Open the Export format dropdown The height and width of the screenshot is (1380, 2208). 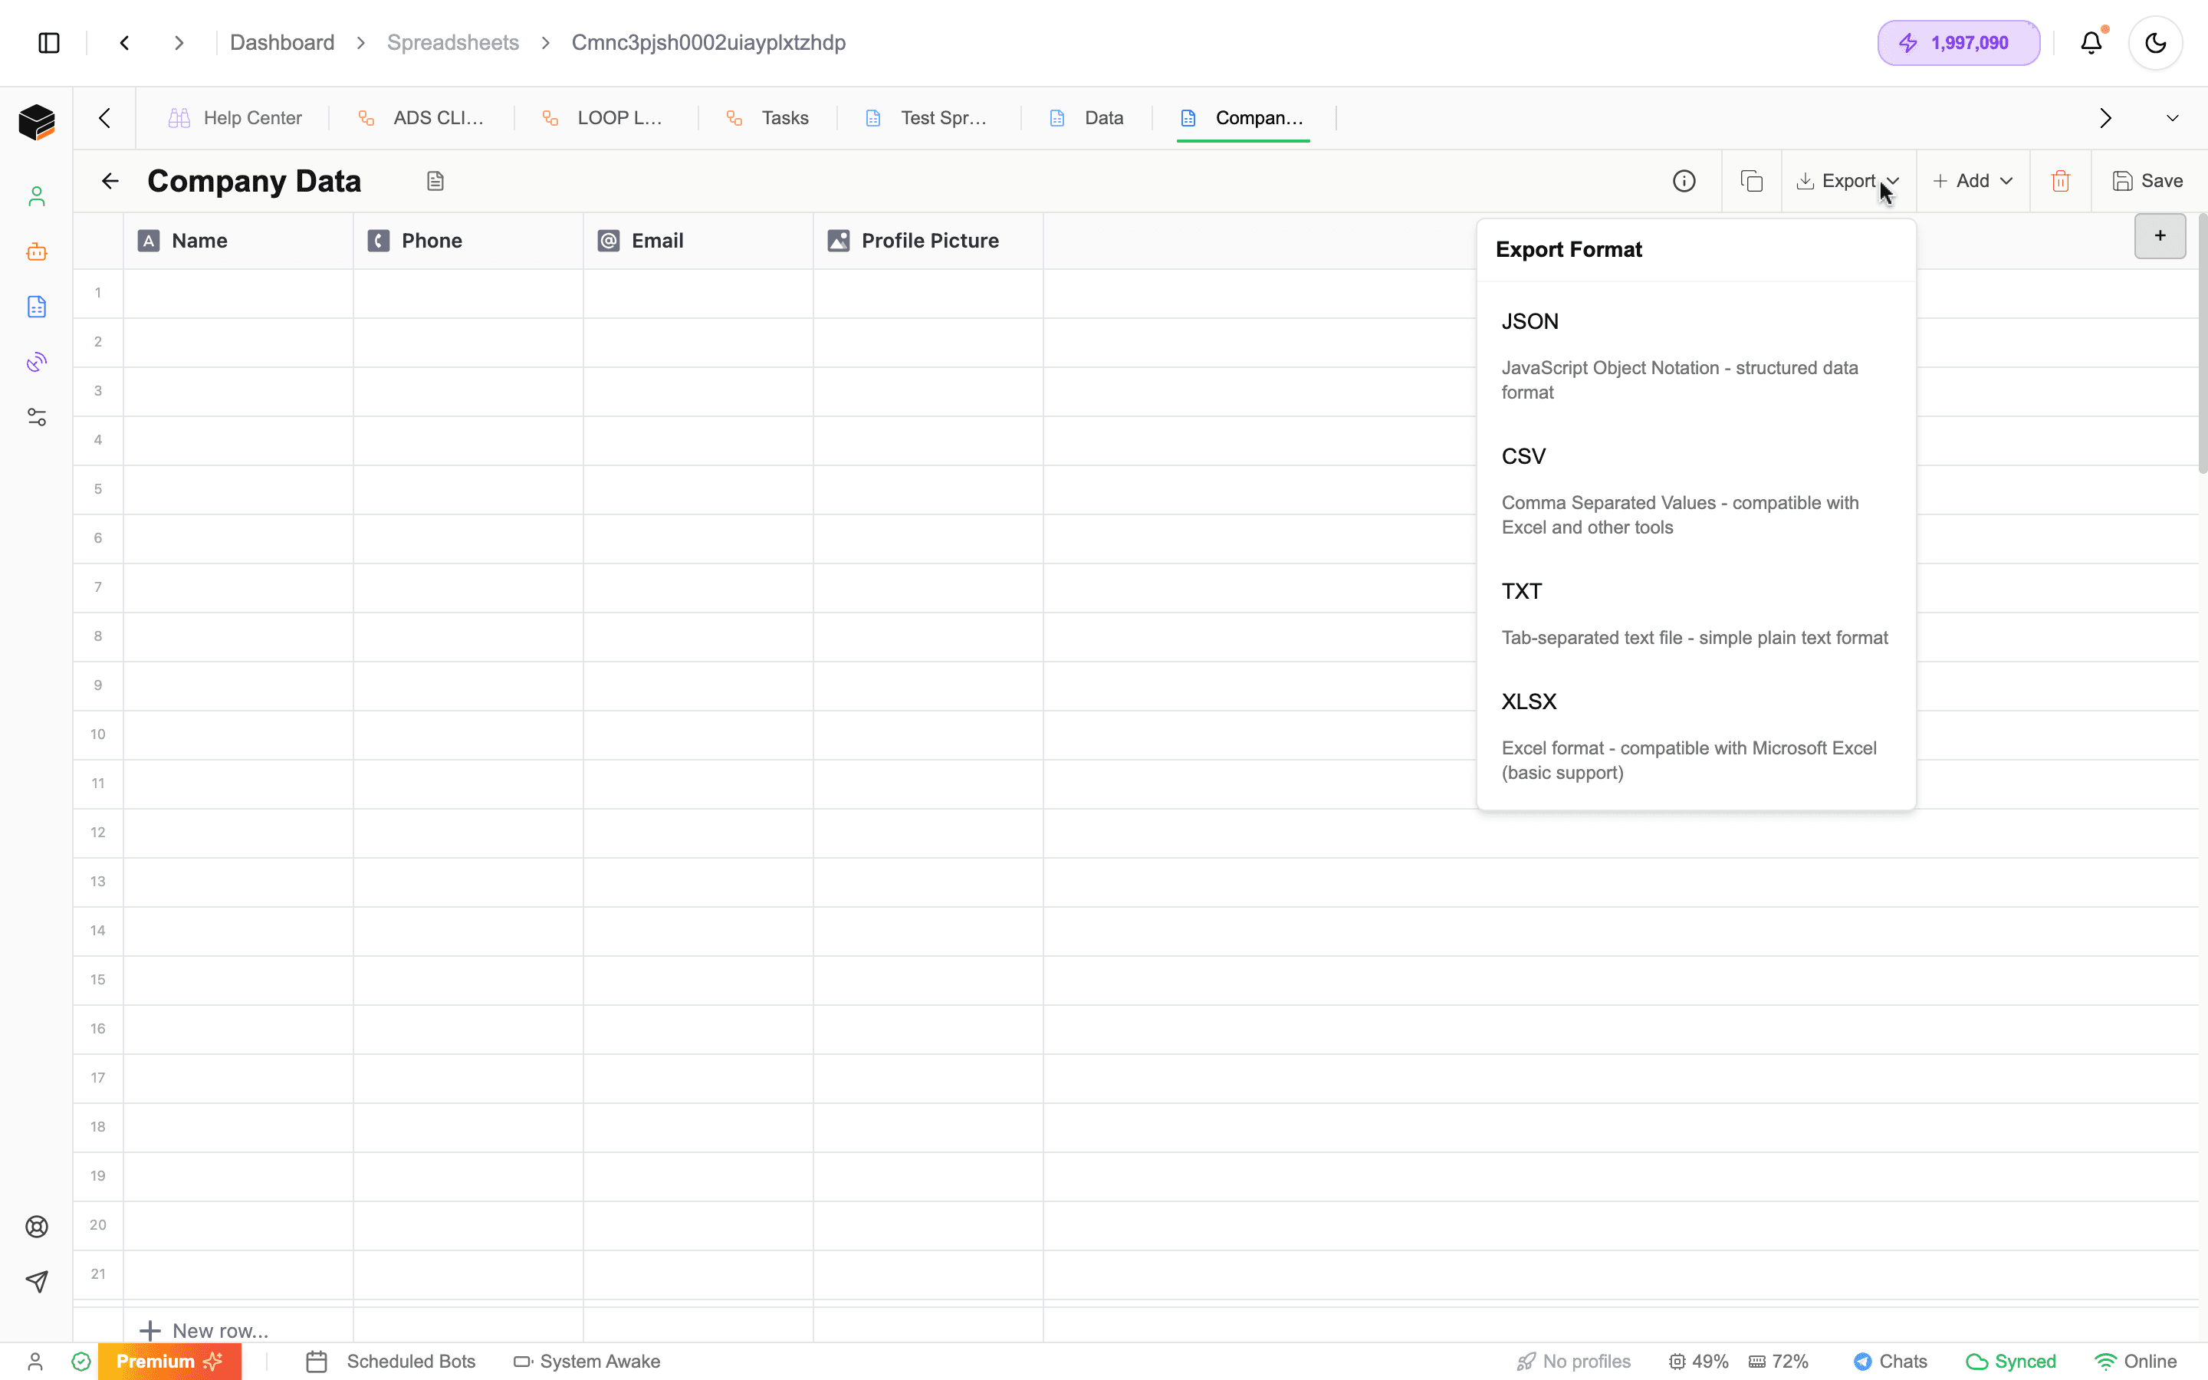pos(1846,180)
